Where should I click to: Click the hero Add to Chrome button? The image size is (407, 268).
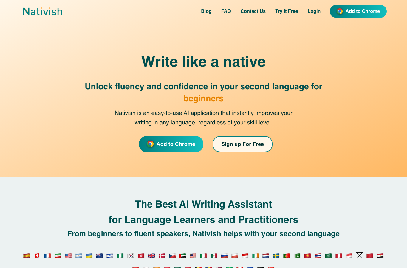(x=171, y=144)
